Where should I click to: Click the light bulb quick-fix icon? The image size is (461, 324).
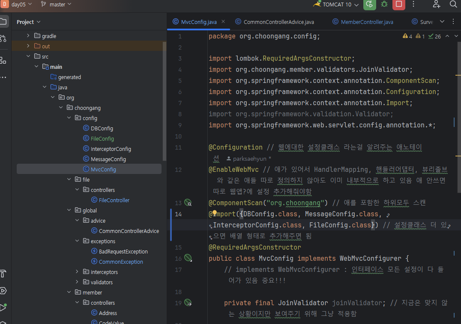(215, 213)
